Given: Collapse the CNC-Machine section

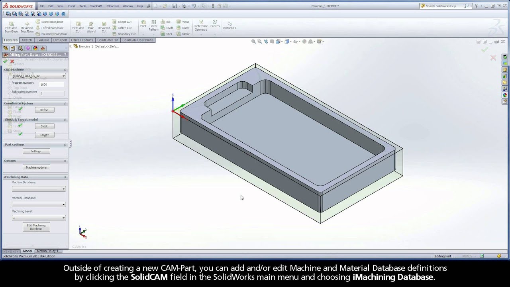Looking at the screenshot, I should [x=65, y=70].
